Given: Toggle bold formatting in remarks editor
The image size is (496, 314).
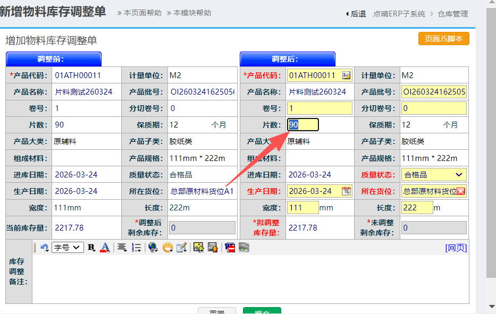Looking at the screenshot, I should (91, 247).
